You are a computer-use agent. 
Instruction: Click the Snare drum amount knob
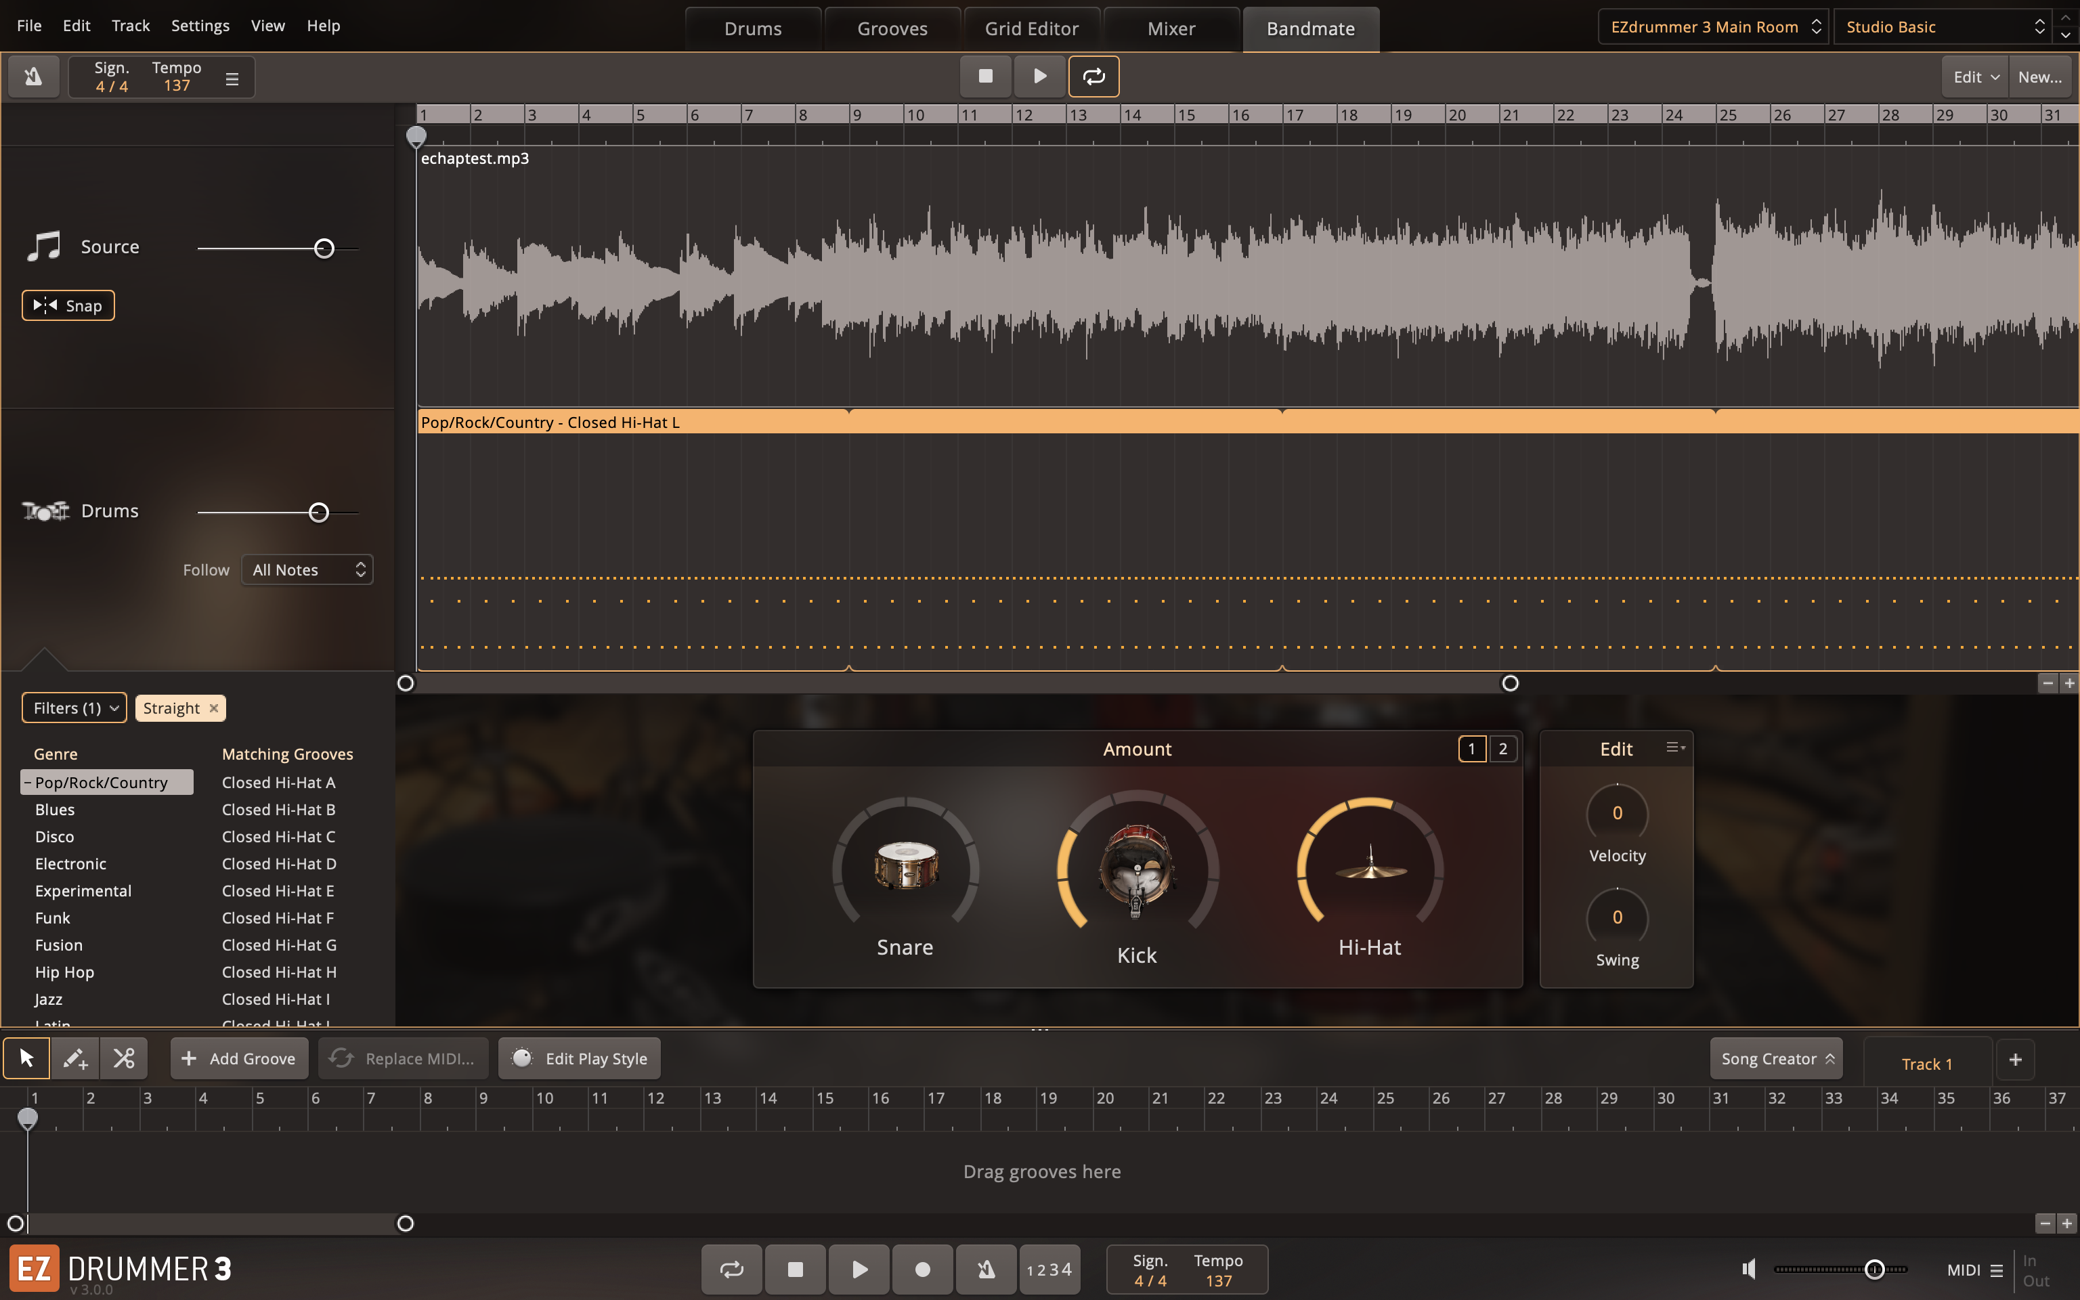click(x=905, y=864)
